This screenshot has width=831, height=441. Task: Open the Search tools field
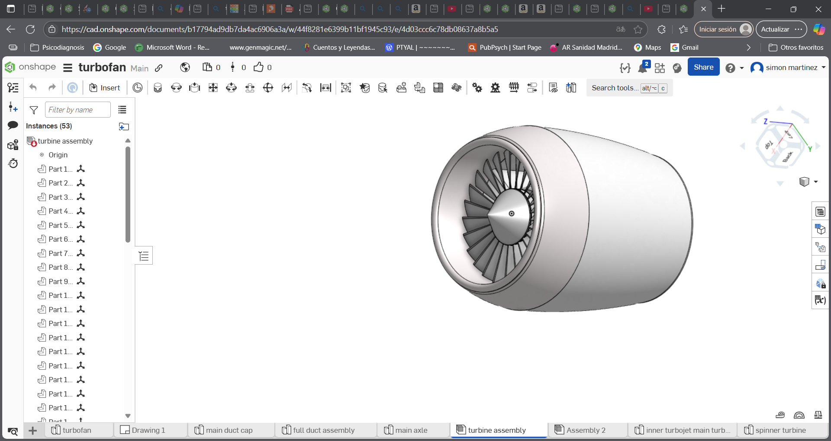coord(629,88)
